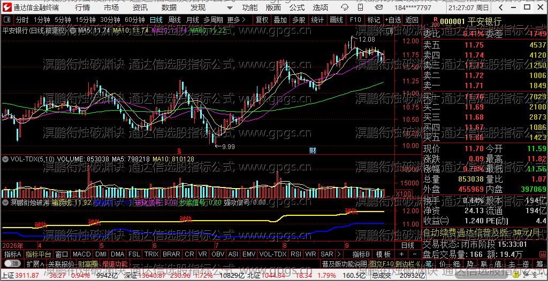The image size is (548, 281).
Task: Click the small square icon in chart corner
Action: pyautogui.click(x=389, y=30)
